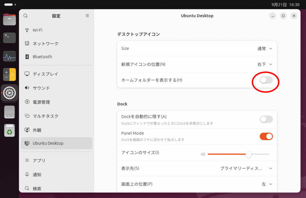This screenshot has height=198, width=306.
Task: Toggle ホームフォルダーを表示する switch
Action: tap(266, 80)
